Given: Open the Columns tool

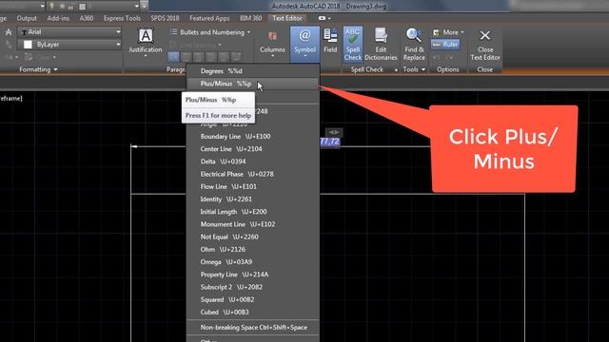Looking at the screenshot, I should pyautogui.click(x=272, y=43).
